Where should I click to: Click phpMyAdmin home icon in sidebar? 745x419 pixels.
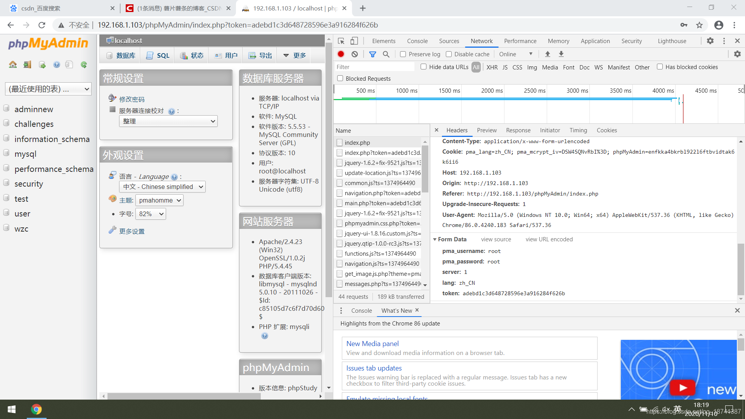(13, 64)
